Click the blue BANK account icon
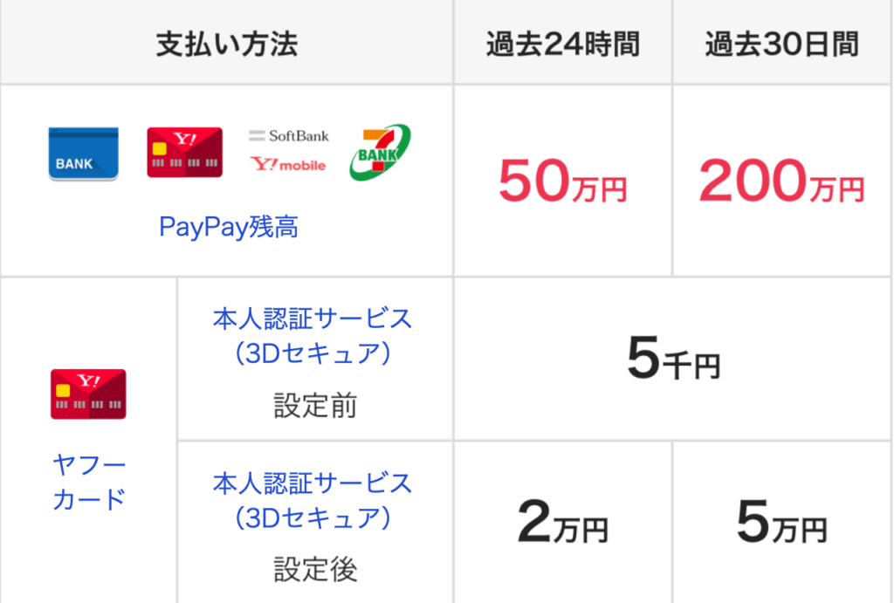 coord(83,154)
